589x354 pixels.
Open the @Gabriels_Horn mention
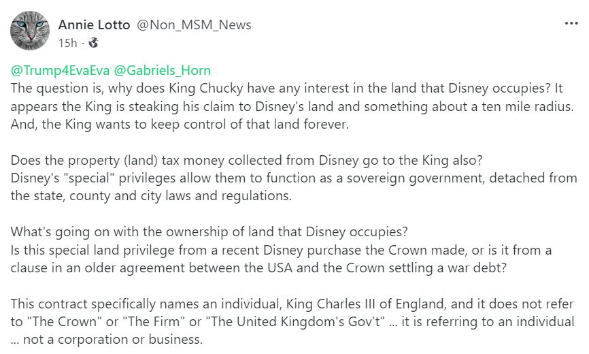point(162,70)
